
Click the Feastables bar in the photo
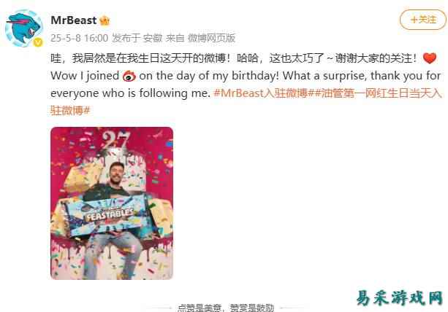click(109, 215)
